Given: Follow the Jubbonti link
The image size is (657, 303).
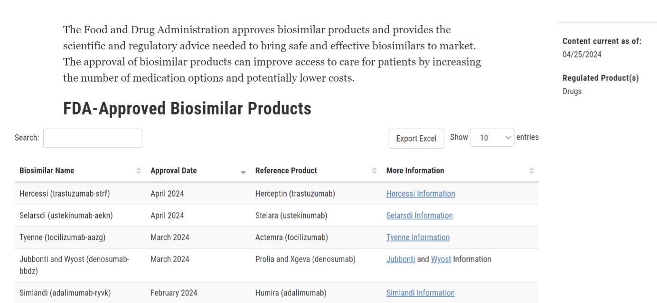Looking at the screenshot, I should pos(401,259).
